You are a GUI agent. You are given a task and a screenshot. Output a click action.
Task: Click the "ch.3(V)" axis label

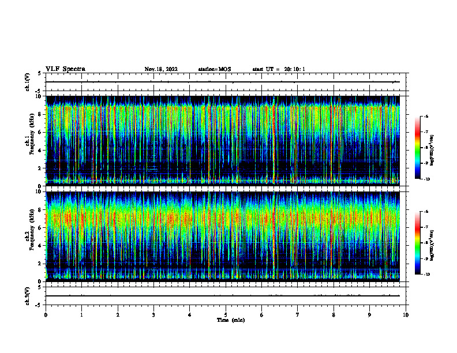(28, 296)
